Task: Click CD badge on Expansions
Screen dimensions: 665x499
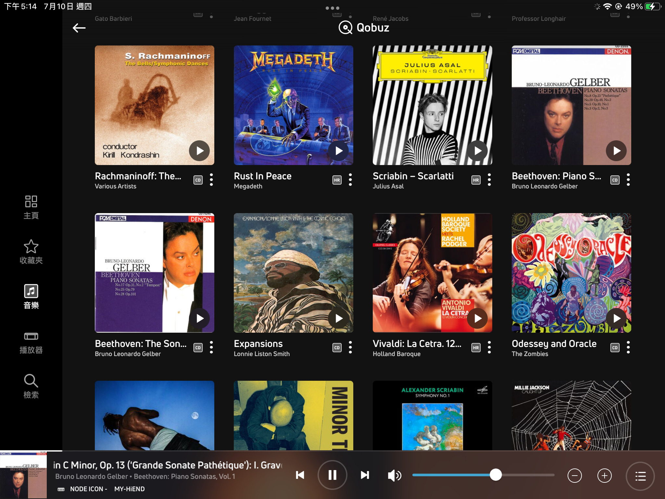Action: coord(337,348)
